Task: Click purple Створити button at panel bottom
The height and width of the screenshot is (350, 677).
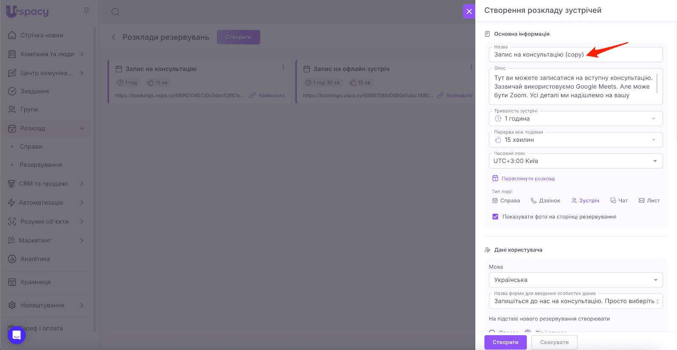Action: coord(506,342)
